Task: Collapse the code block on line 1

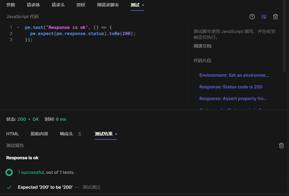Action: (18, 27)
